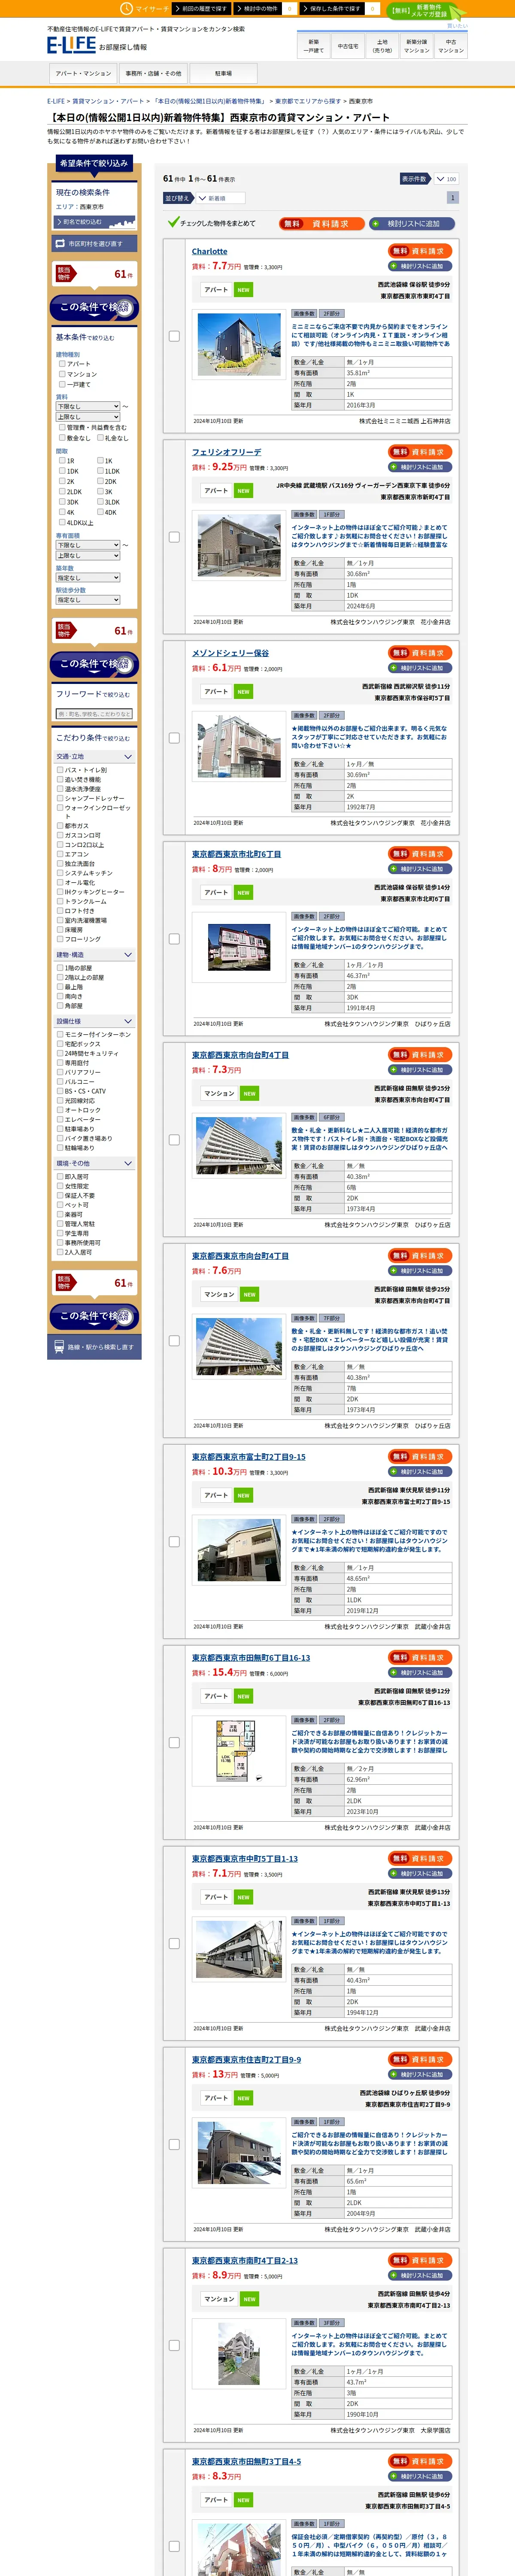Click the E-LIFE logo

coord(71,45)
